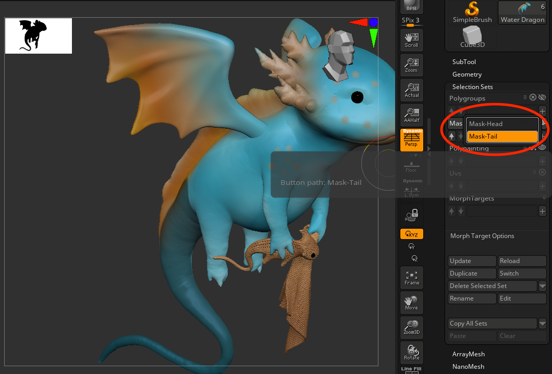Select the Water Dragon tool

(x=522, y=13)
